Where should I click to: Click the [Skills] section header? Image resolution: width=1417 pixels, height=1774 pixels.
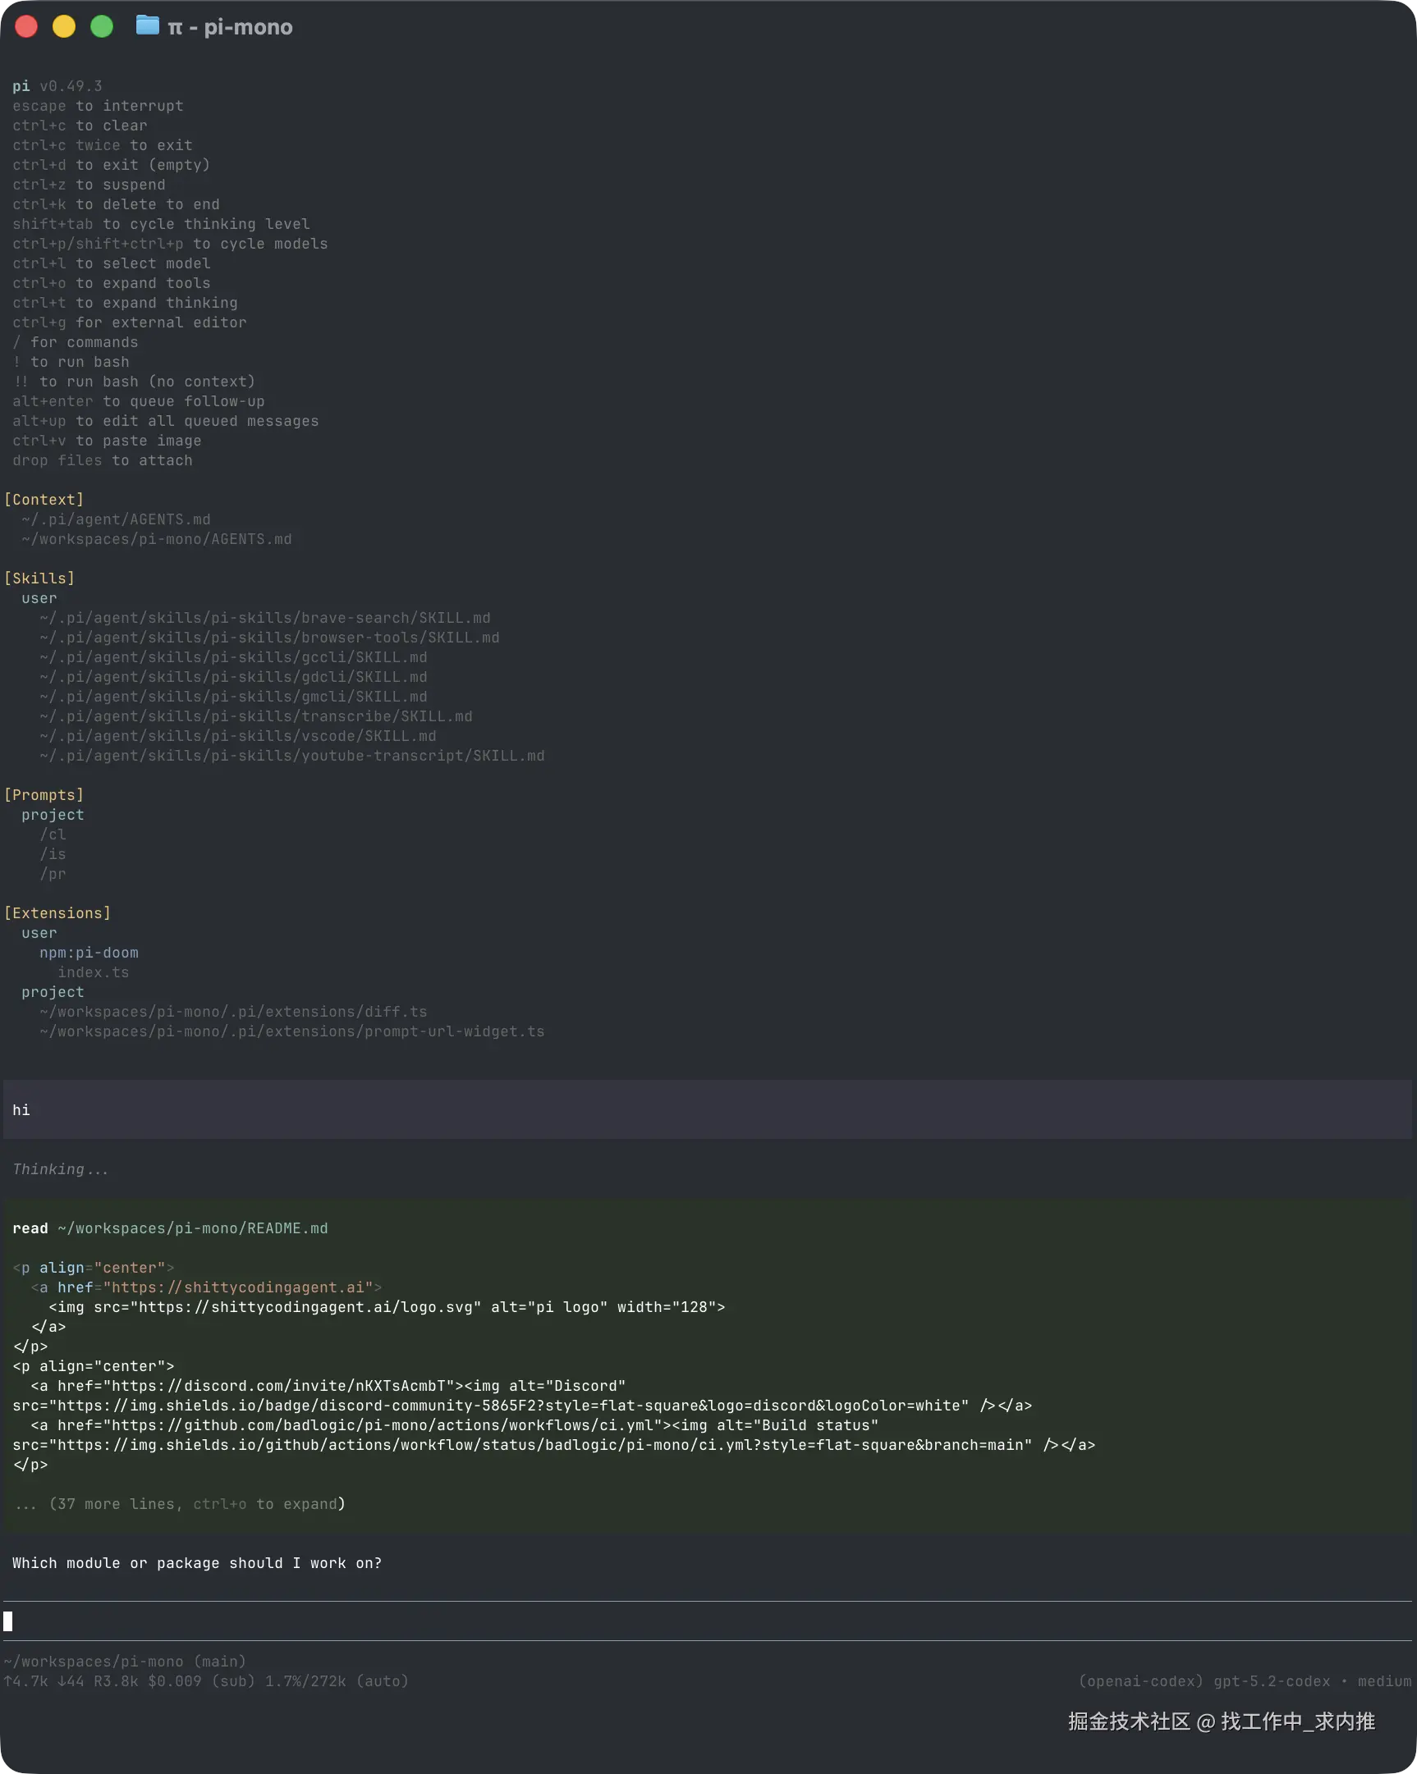click(x=39, y=578)
